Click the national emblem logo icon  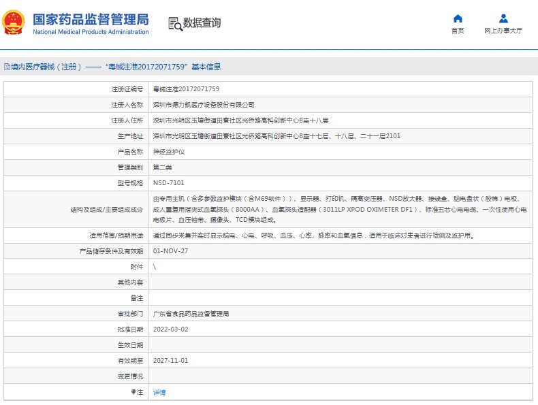click(x=14, y=22)
